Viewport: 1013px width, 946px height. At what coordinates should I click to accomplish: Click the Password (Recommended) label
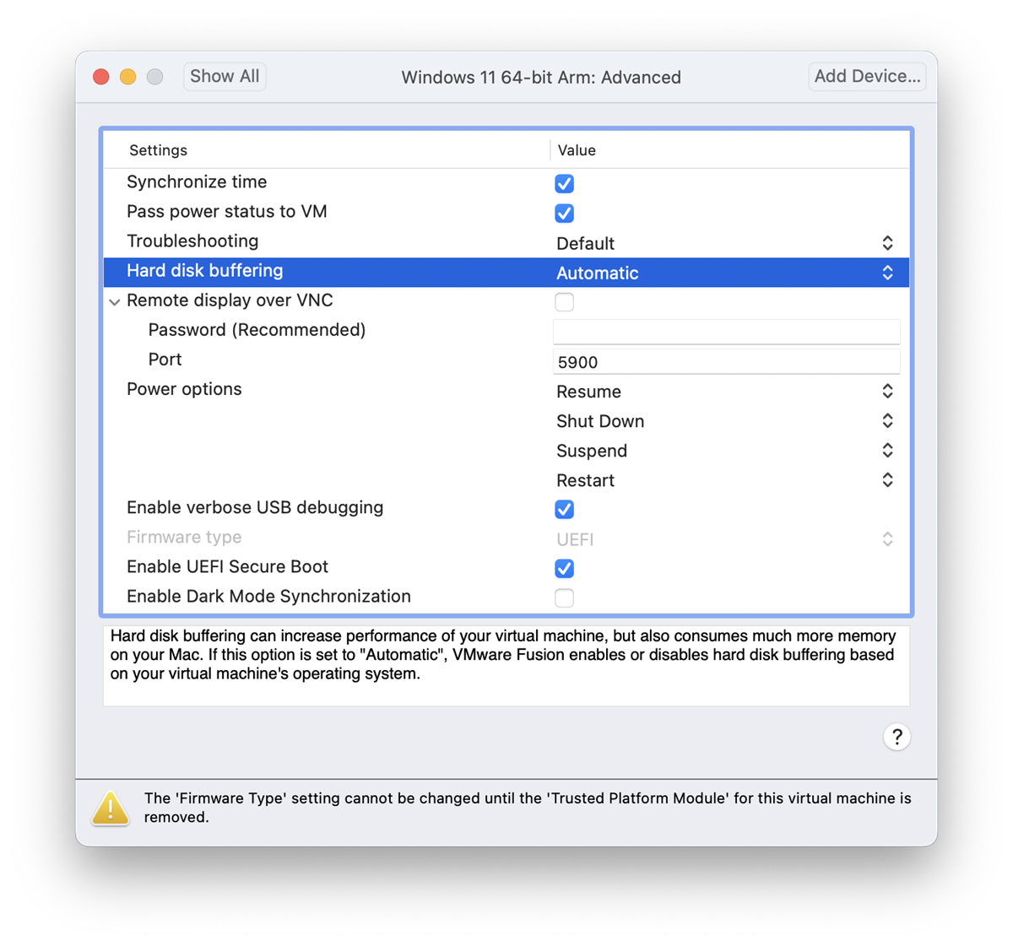(x=257, y=330)
